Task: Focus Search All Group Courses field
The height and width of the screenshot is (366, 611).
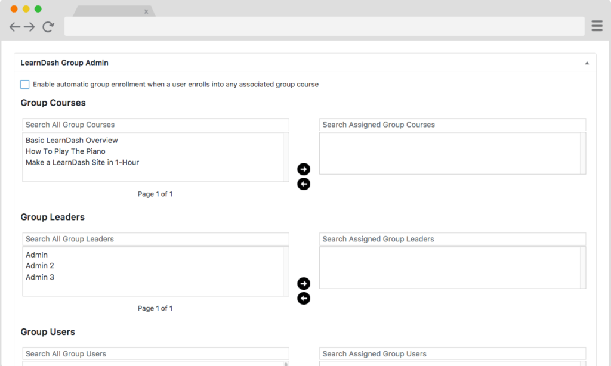Action: pyautogui.click(x=156, y=125)
